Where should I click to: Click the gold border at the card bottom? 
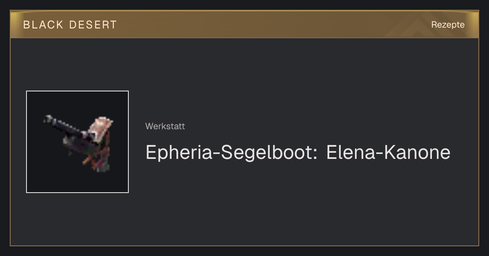click(x=244, y=245)
